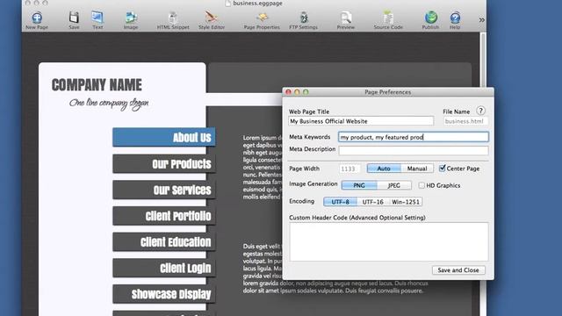Click the Client Portfolio navigation button

[x=164, y=216]
